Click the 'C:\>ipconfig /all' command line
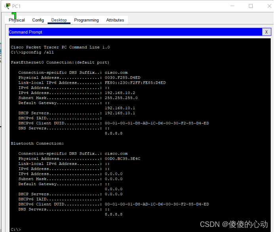Viewport: 274px width, 232px height. 32,52
